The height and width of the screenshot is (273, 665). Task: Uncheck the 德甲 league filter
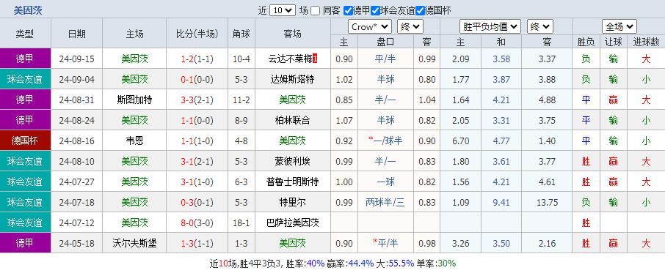click(x=348, y=10)
